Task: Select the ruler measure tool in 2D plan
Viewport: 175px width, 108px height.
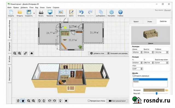Action: (x=25, y=53)
